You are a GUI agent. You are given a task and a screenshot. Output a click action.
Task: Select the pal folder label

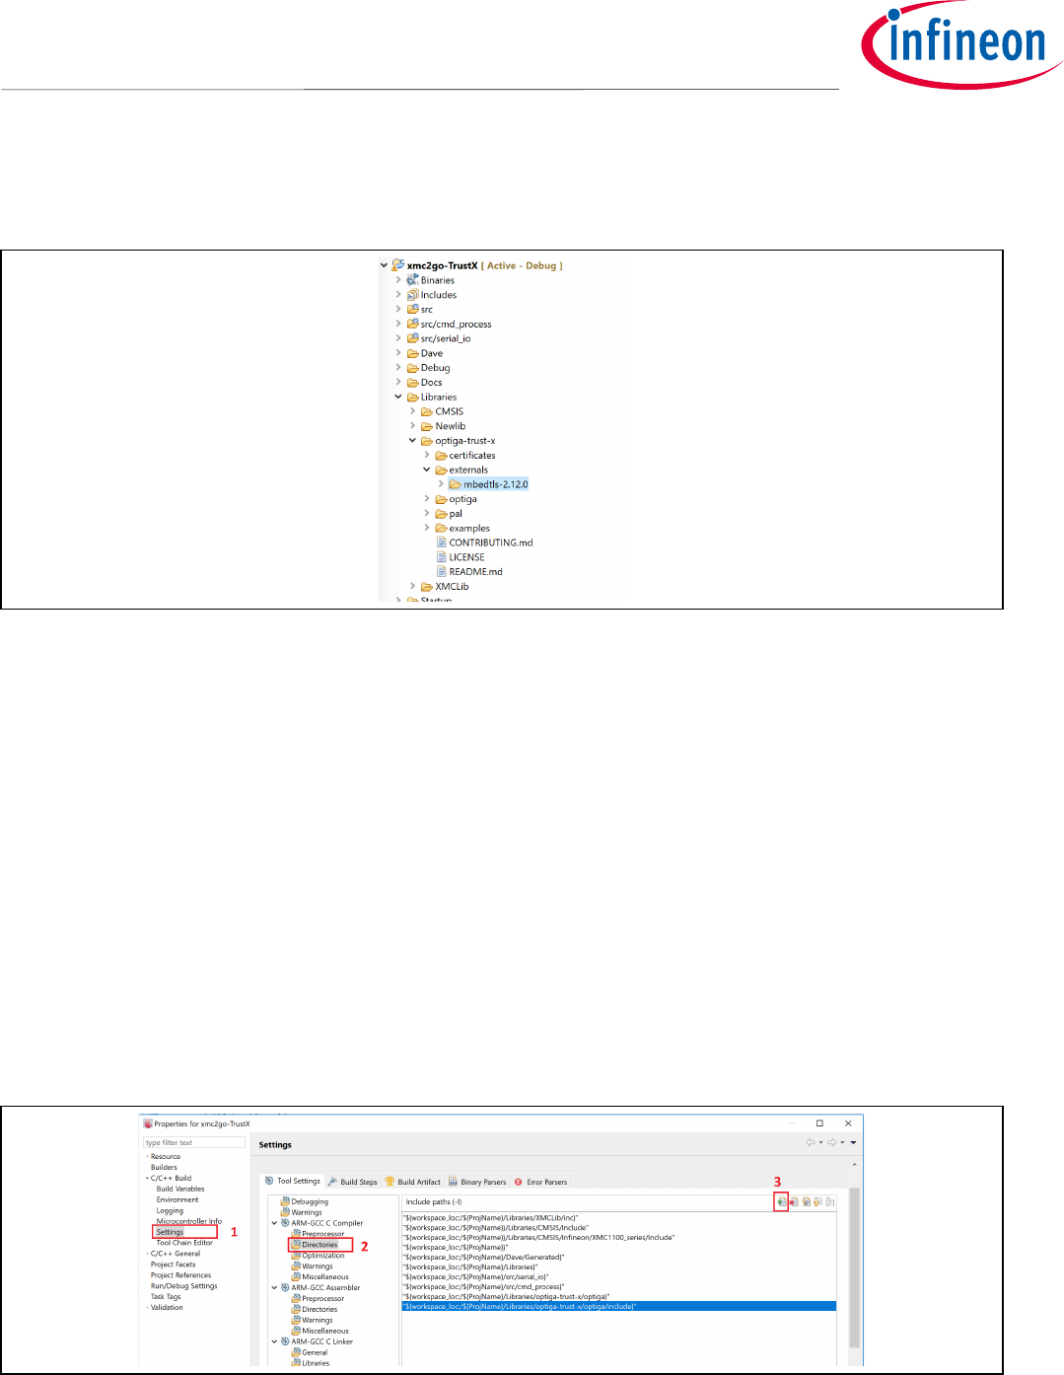[x=456, y=514]
